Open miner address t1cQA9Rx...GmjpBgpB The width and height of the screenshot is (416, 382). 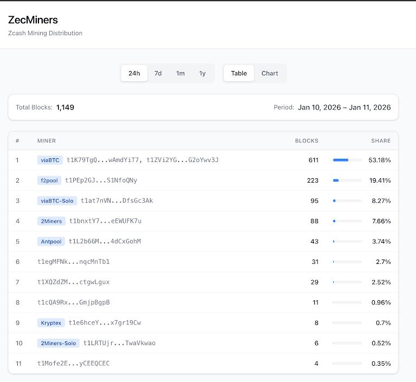[73, 302]
